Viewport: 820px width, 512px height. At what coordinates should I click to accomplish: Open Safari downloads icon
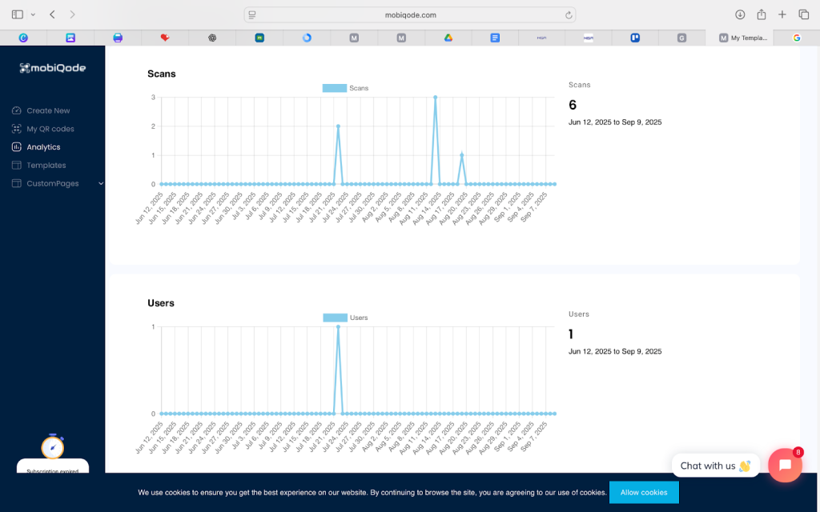(740, 14)
